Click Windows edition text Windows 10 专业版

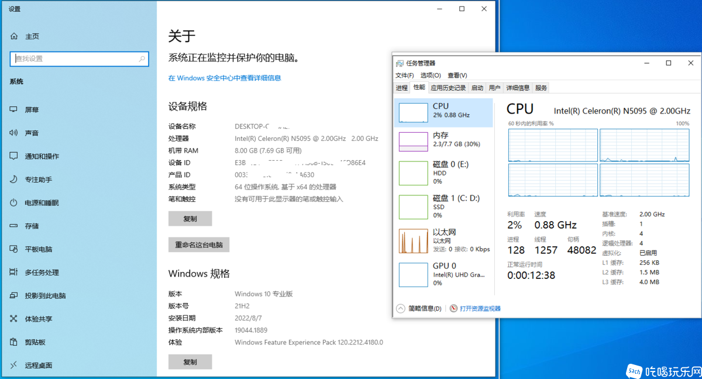pyautogui.click(x=264, y=294)
